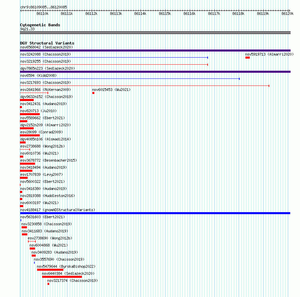Click the chr9:86109085..86120085 coordinate label

coord(43,7)
